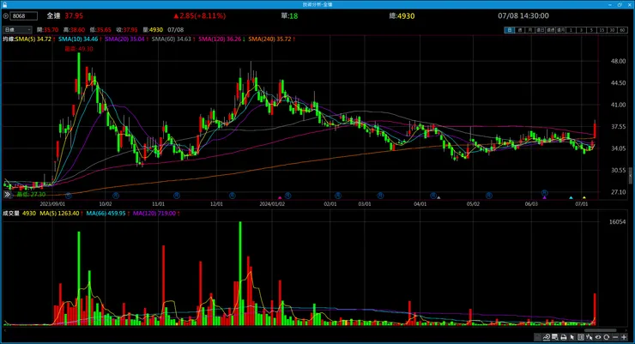635x344 pixels.
Task: Click the circular refresh icon
Action: 606,337
